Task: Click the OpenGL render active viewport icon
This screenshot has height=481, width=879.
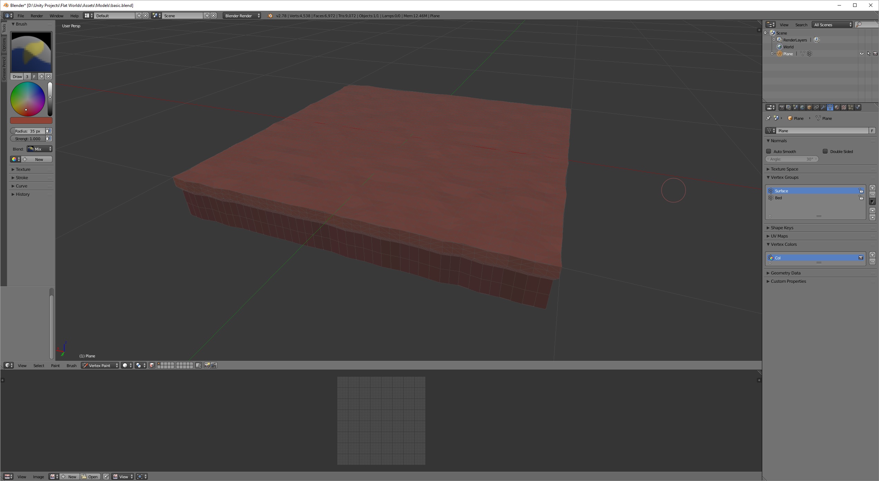Action: 207,365
